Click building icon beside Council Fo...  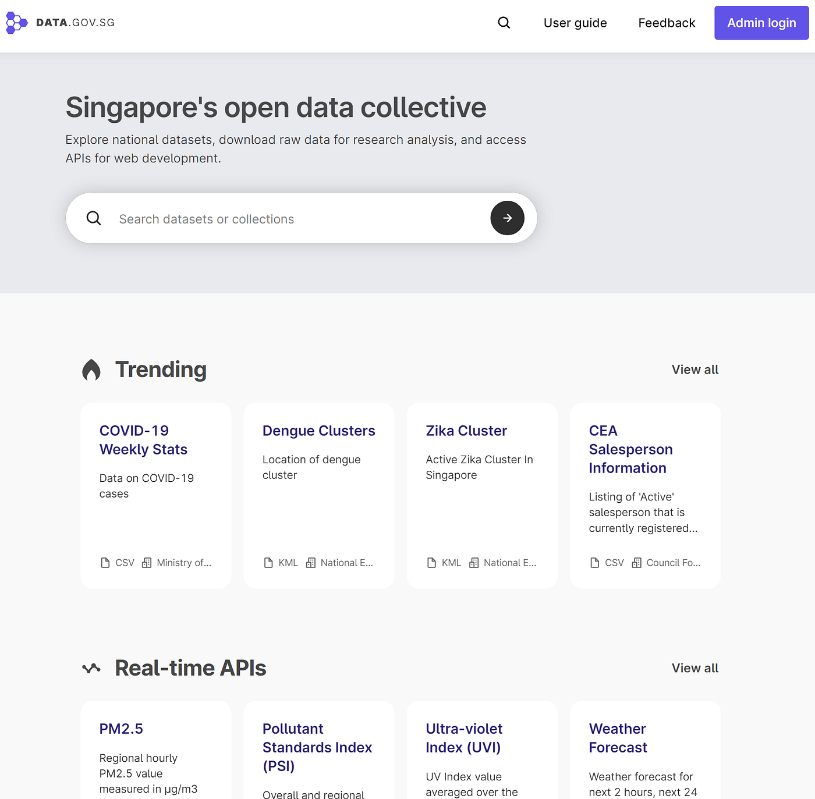[x=637, y=563]
